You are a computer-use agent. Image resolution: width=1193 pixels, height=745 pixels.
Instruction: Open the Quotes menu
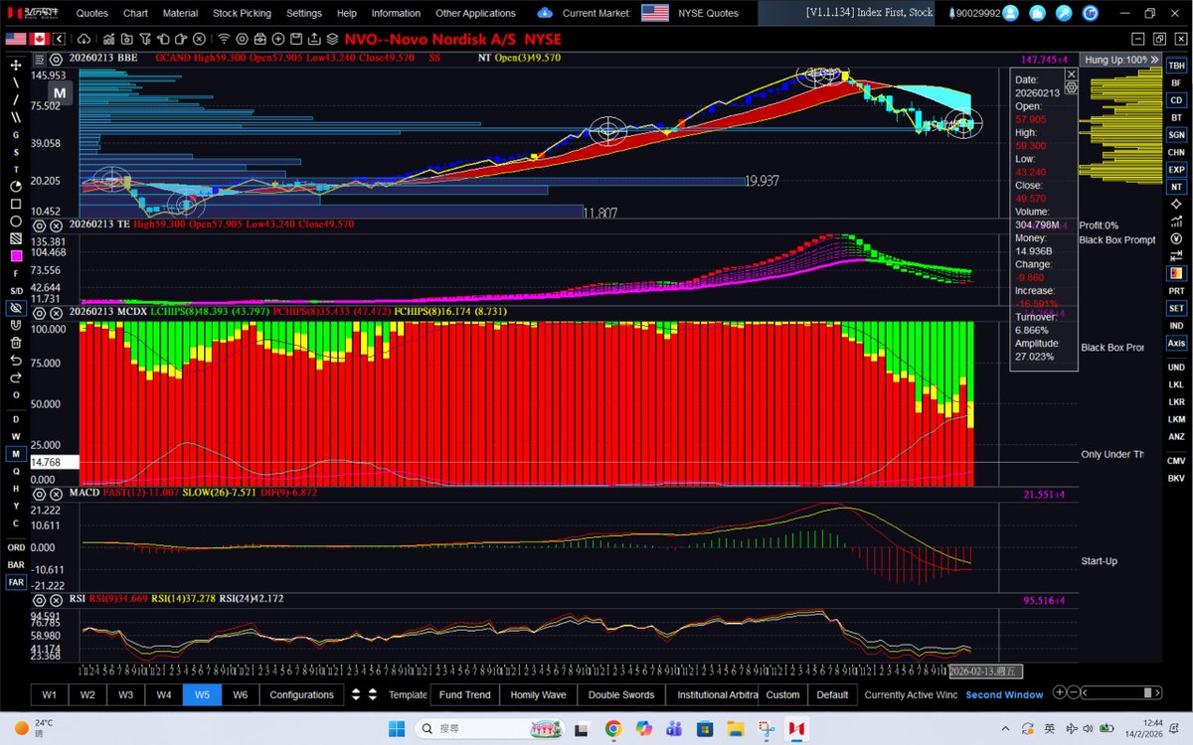[92, 13]
